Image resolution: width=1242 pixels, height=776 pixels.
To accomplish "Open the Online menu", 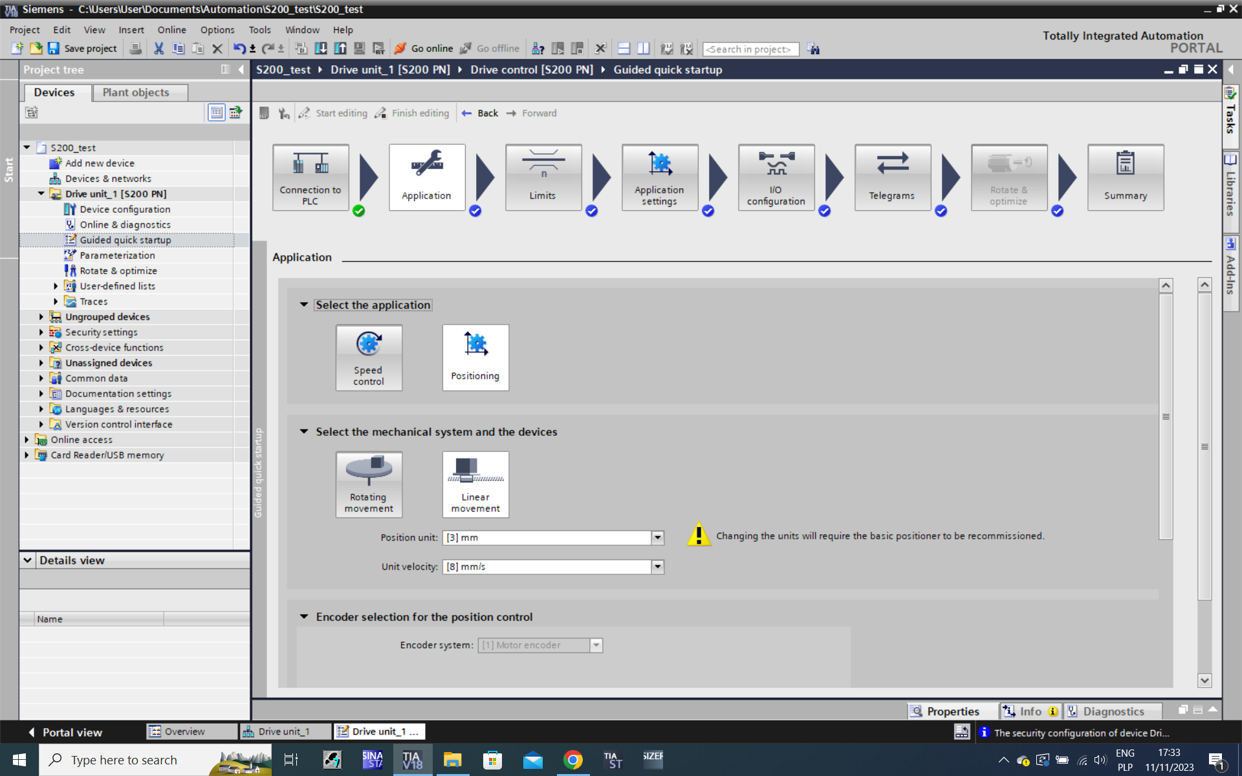I will 171,30.
